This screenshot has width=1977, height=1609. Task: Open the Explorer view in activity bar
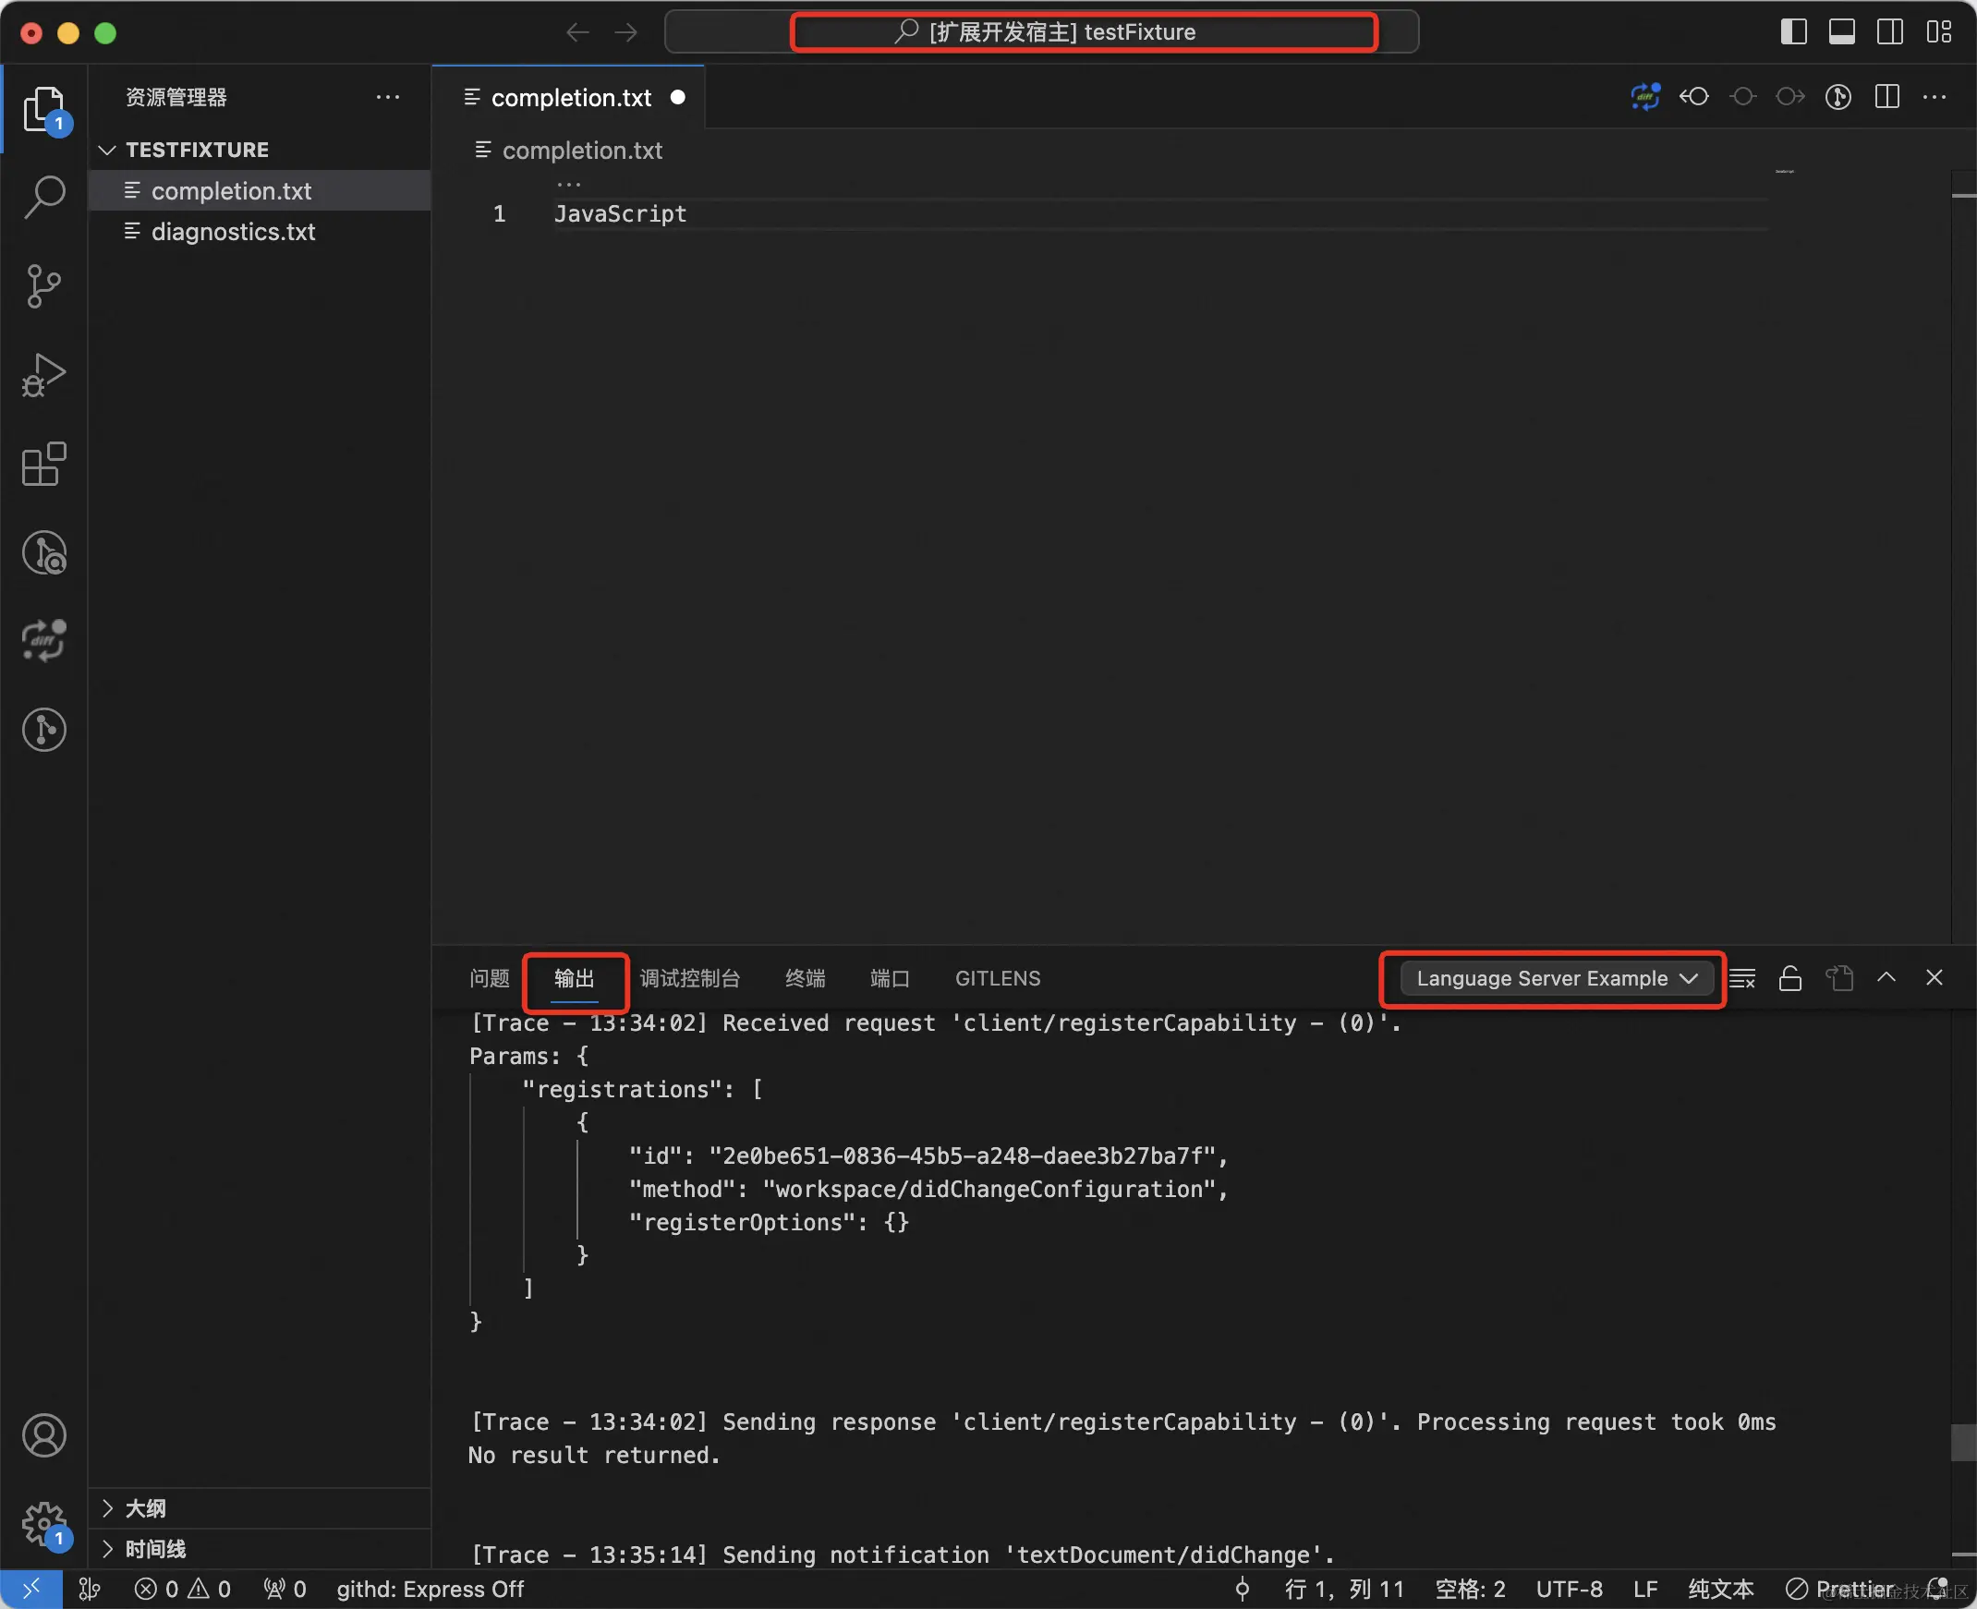(x=43, y=109)
